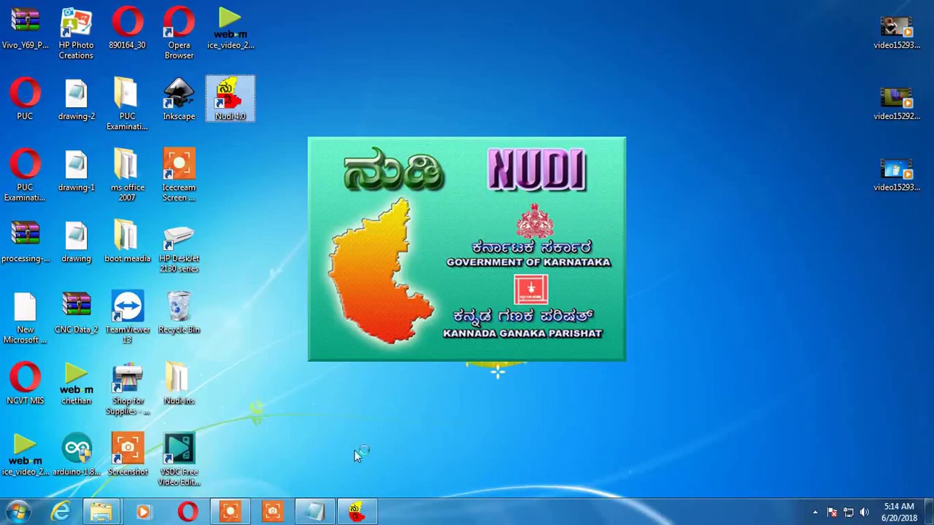Image resolution: width=934 pixels, height=525 pixels.
Task: Select the Icecream Screen Recorder desktop shortcut
Action: tap(179, 175)
